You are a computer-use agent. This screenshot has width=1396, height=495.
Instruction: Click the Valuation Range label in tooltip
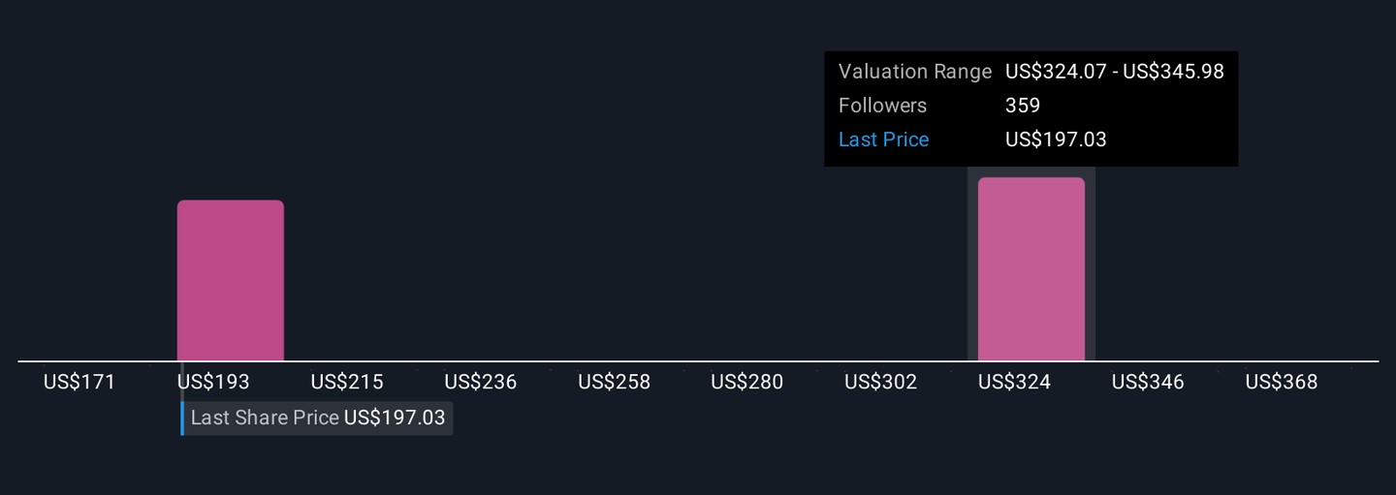(914, 72)
